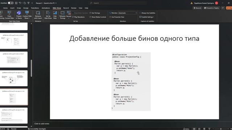Click the slide panel scroll-up arrow
This screenshot has height=130, width=232.
(31, 24)
